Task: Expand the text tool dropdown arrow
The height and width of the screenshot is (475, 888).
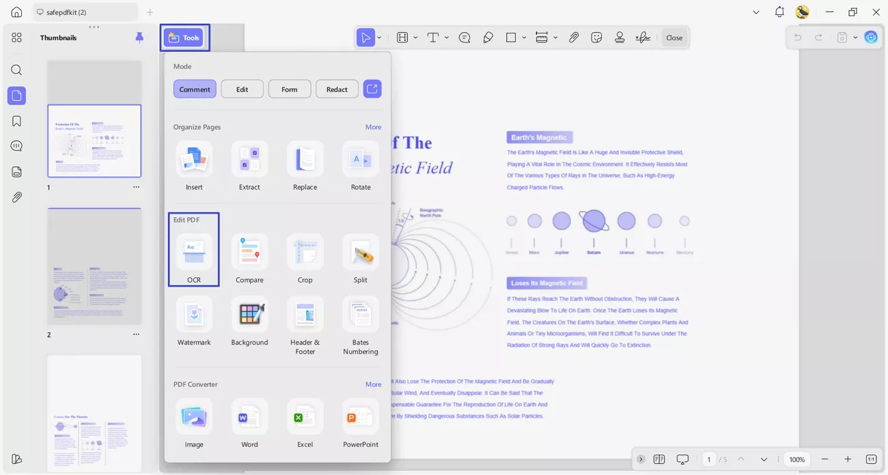Action: (x=447, y=38)
